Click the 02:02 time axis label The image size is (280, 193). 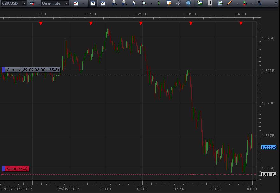(x=142, y=189)
